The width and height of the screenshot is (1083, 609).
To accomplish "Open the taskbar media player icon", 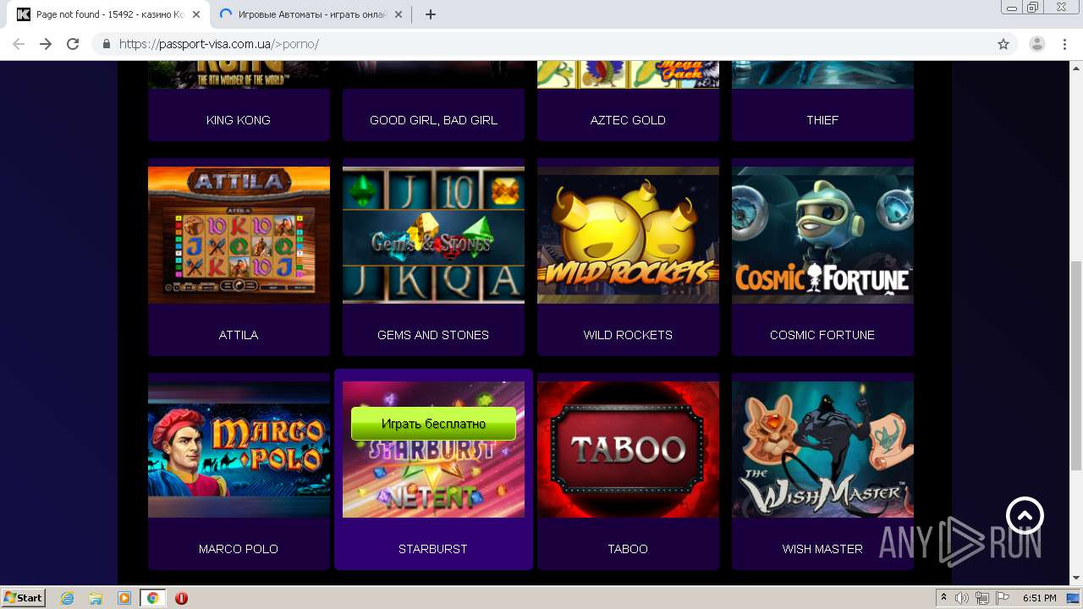I will [124, 598].
